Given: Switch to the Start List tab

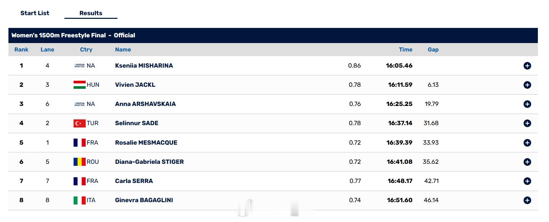Looking at the screenshot, I should [x=35, y=13].
